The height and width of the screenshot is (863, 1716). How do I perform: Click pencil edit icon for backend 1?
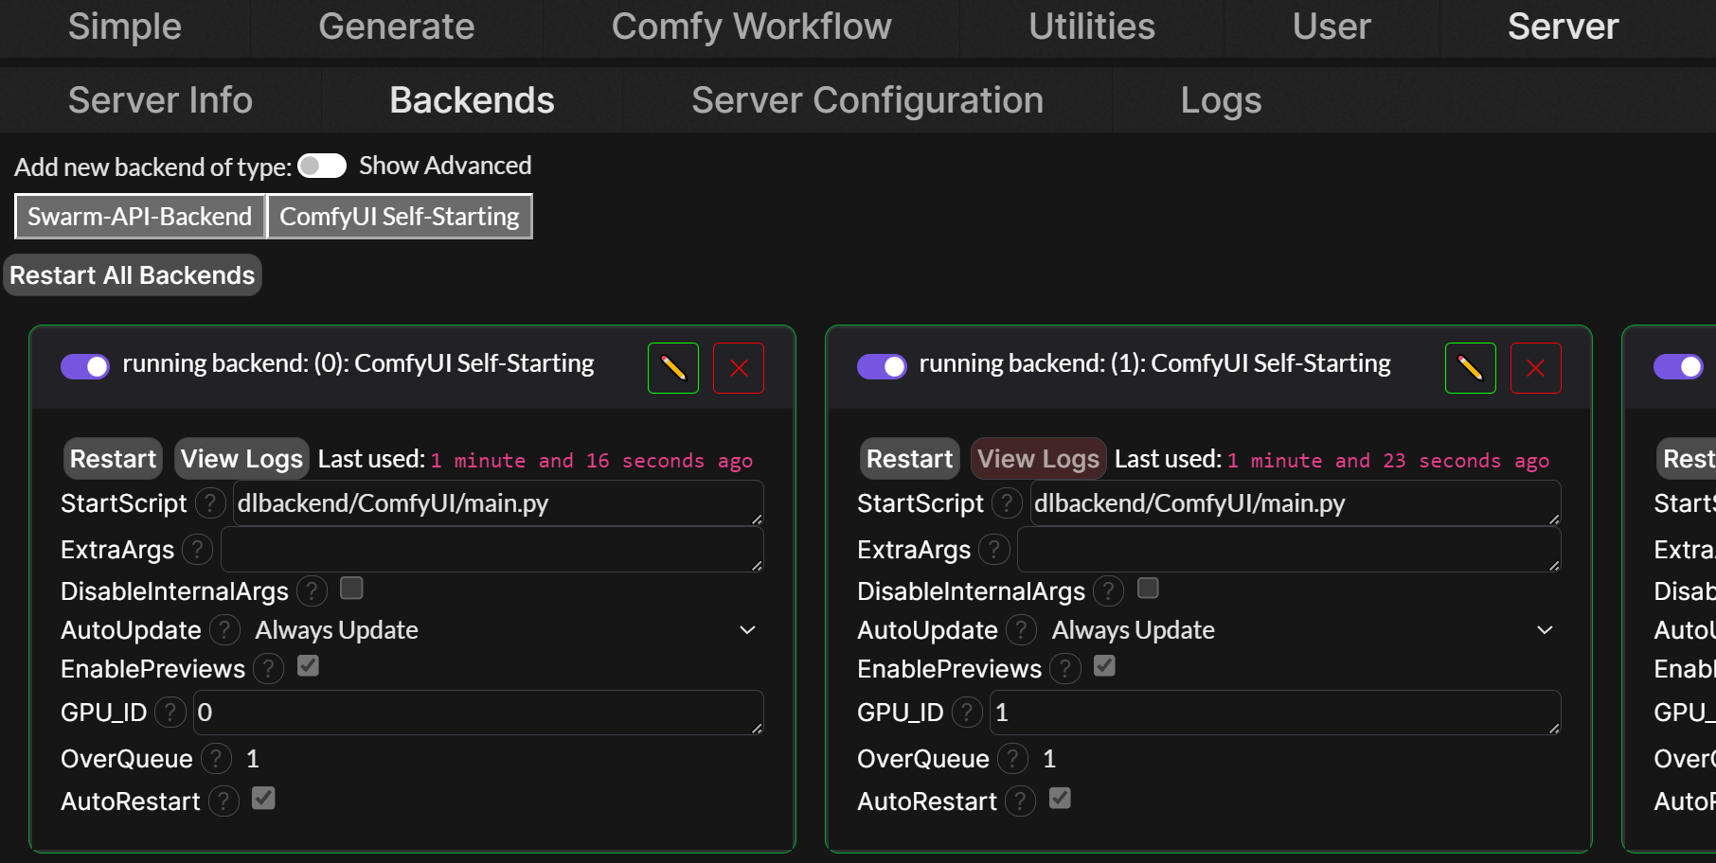click(x=1470, y=368)
